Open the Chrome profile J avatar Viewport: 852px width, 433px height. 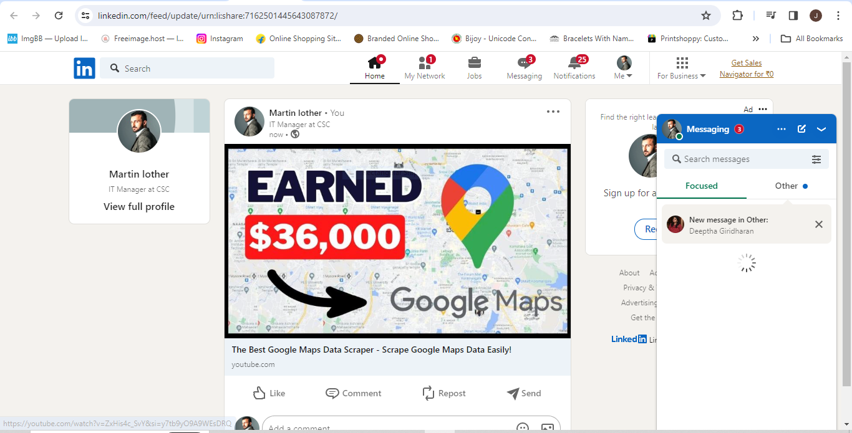816,16
